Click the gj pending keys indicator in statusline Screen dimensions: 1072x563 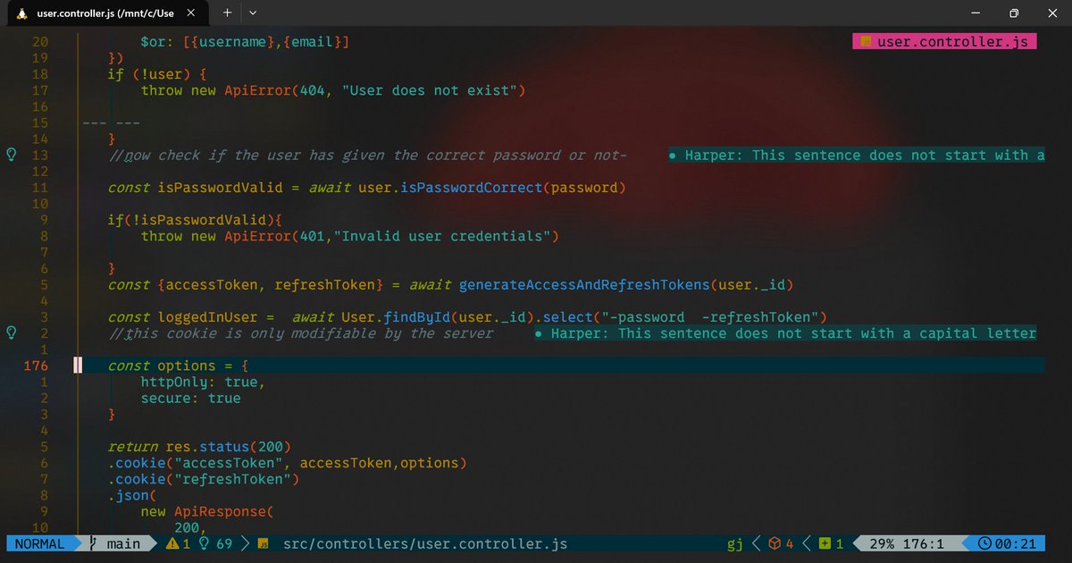735,543
